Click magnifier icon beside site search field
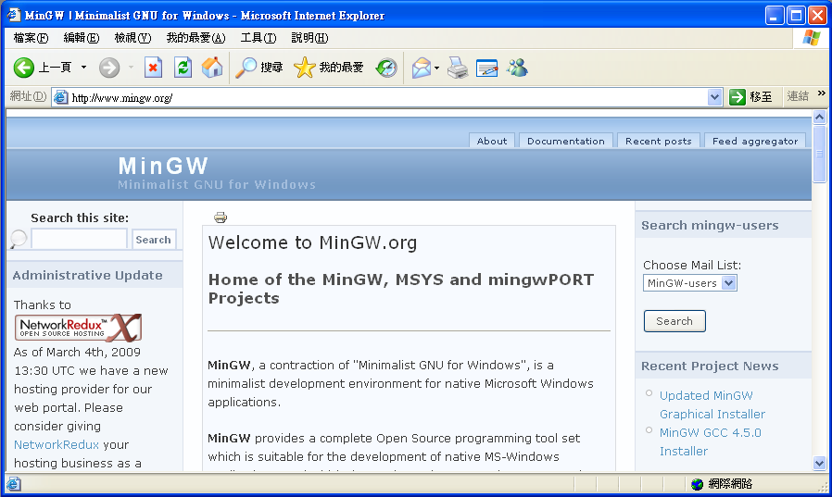832x497 pixels. click(18, 239)
